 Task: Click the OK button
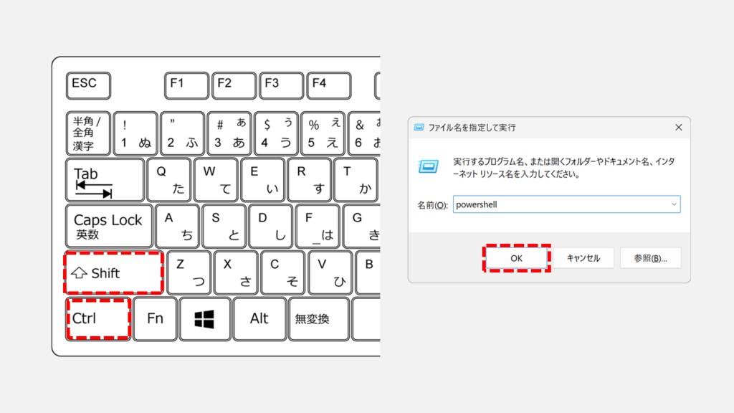tap(516, 258)
